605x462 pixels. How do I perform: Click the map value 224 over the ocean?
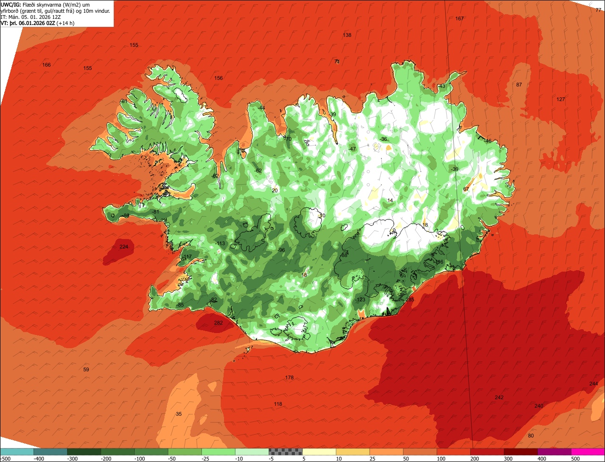124,247
